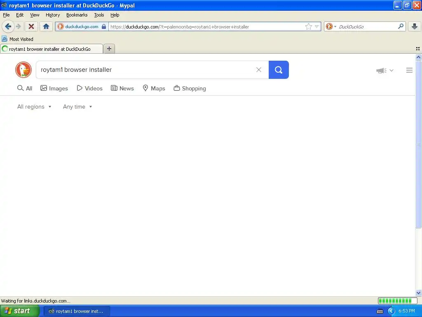Open the Home page icon
Viewport: 422px width, 317px height.
(46, 26)
